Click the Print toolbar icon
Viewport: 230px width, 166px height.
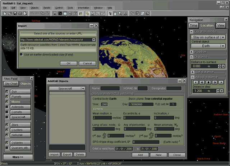20,13
